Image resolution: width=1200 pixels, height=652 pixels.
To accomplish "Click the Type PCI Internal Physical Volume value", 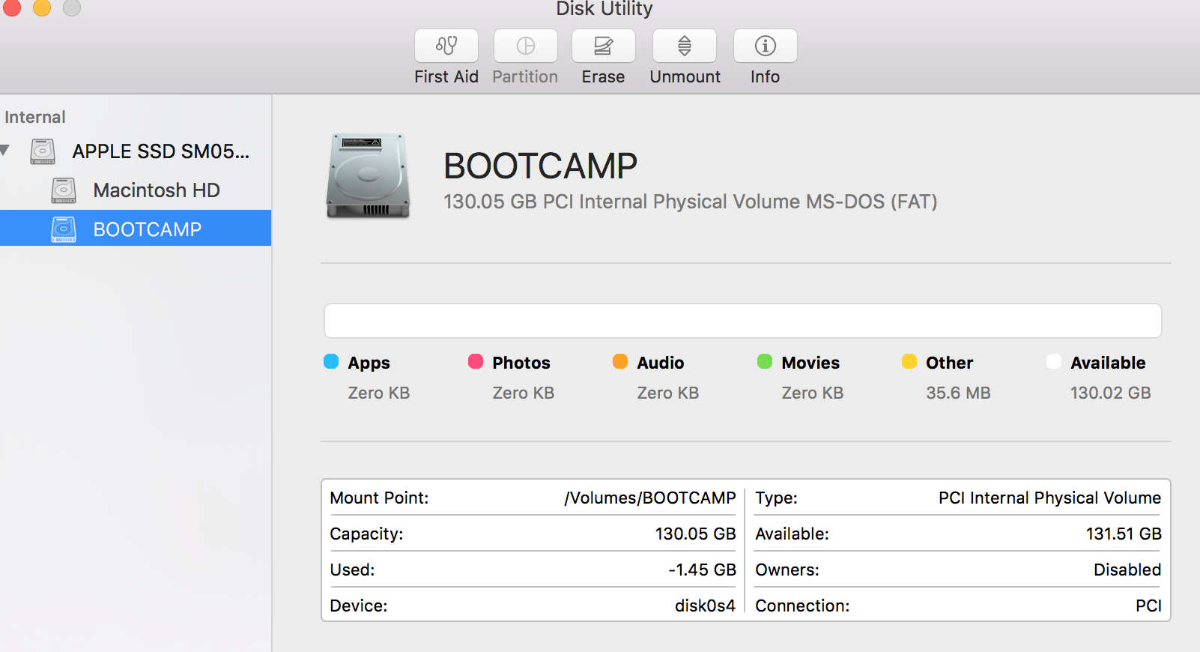I will point(1050,498).
